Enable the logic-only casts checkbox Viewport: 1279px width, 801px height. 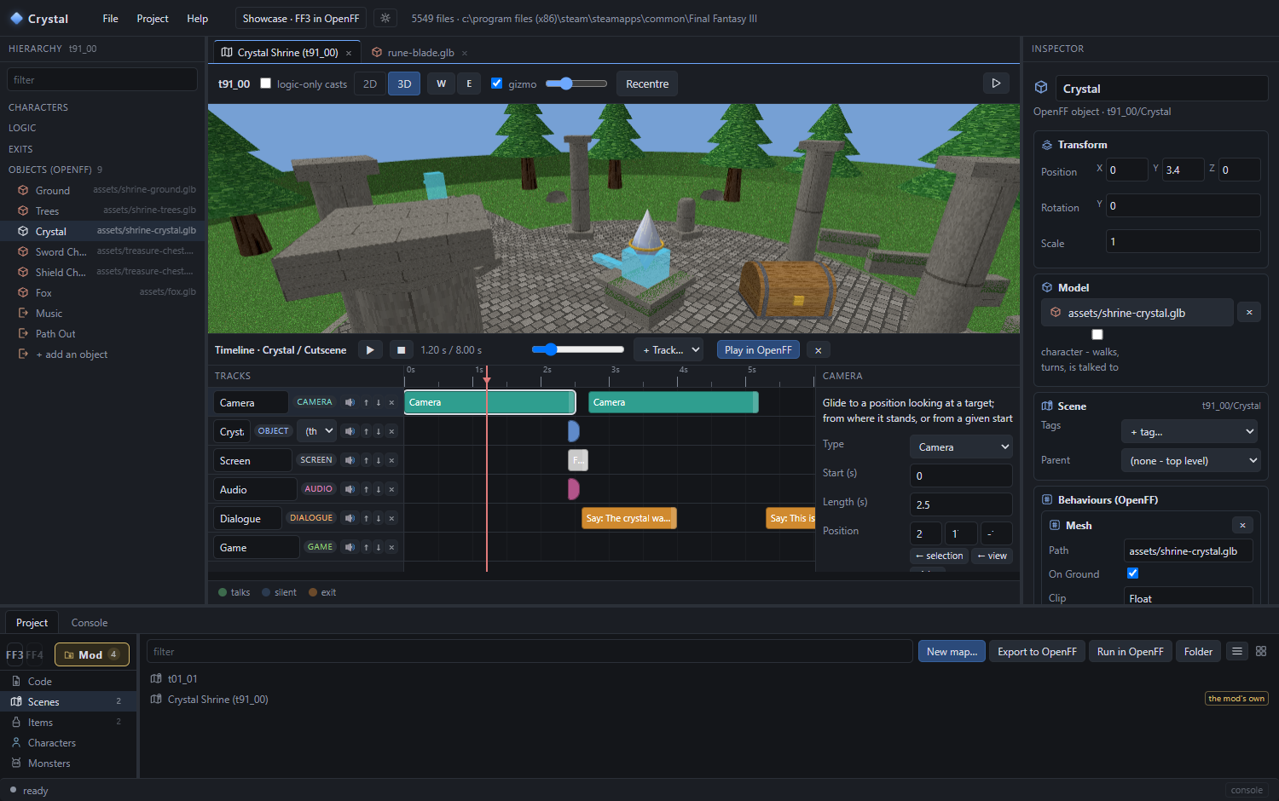pyautogui.click(x=266, y=84)
